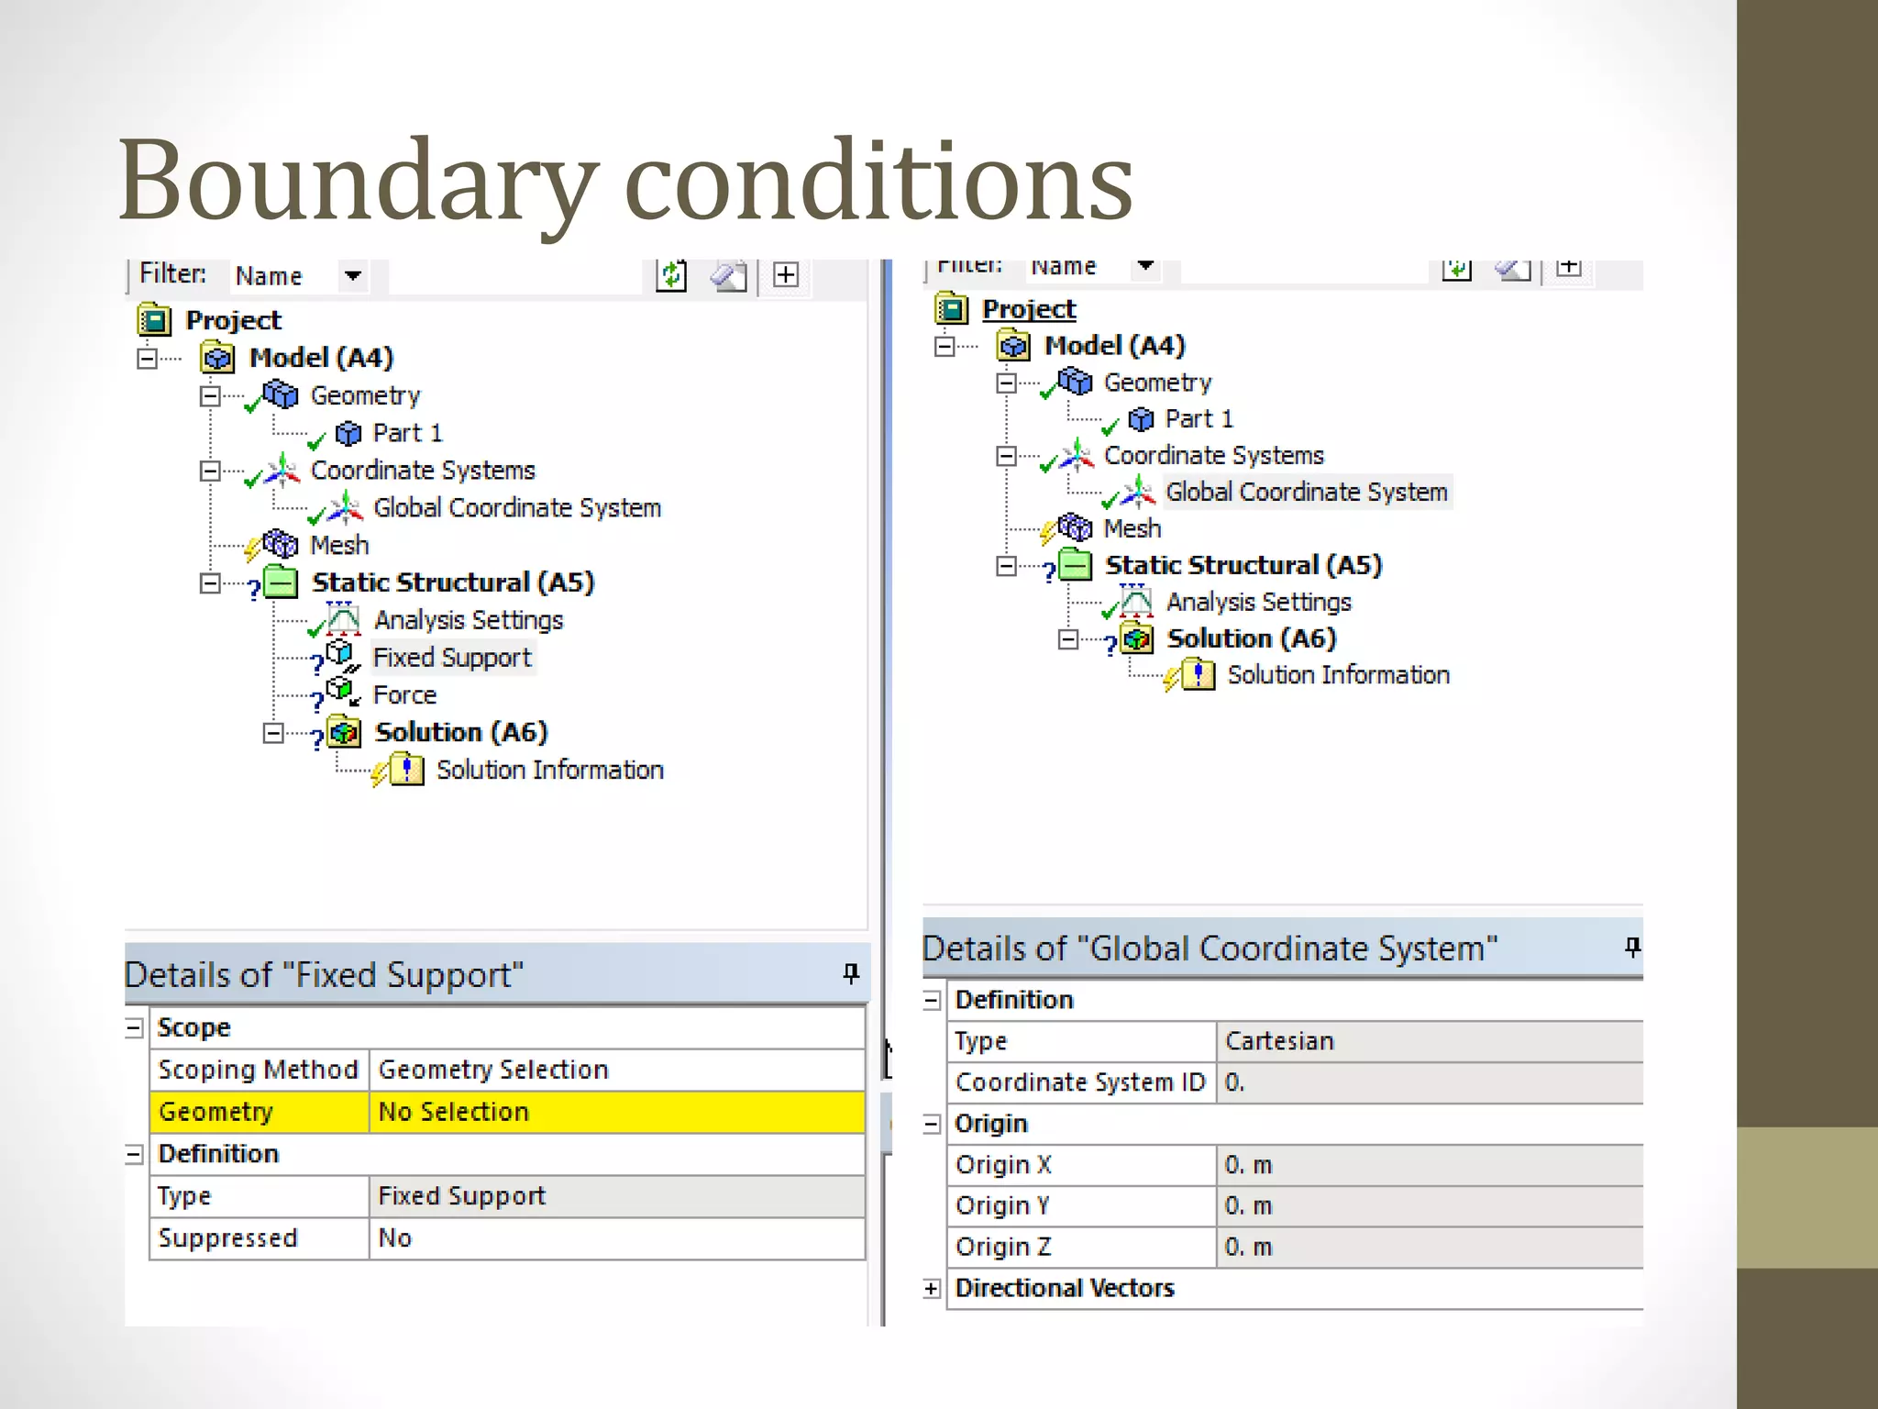The width and height of the screenshot is (1878, 1409).
Task: Click the clear filter eraser icon in left panel
Action: (x=730, y=275)
